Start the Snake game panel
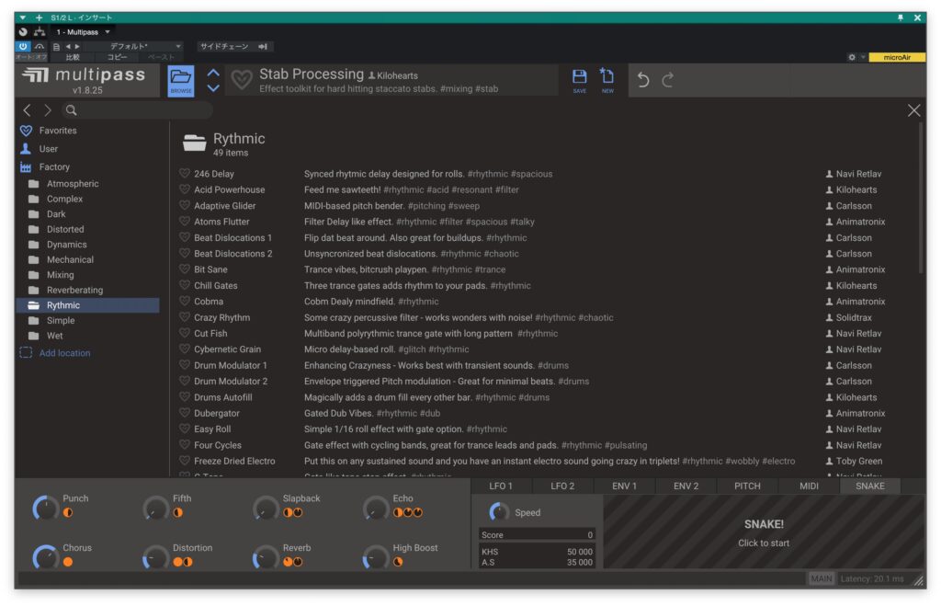 [x=764, y=533]
